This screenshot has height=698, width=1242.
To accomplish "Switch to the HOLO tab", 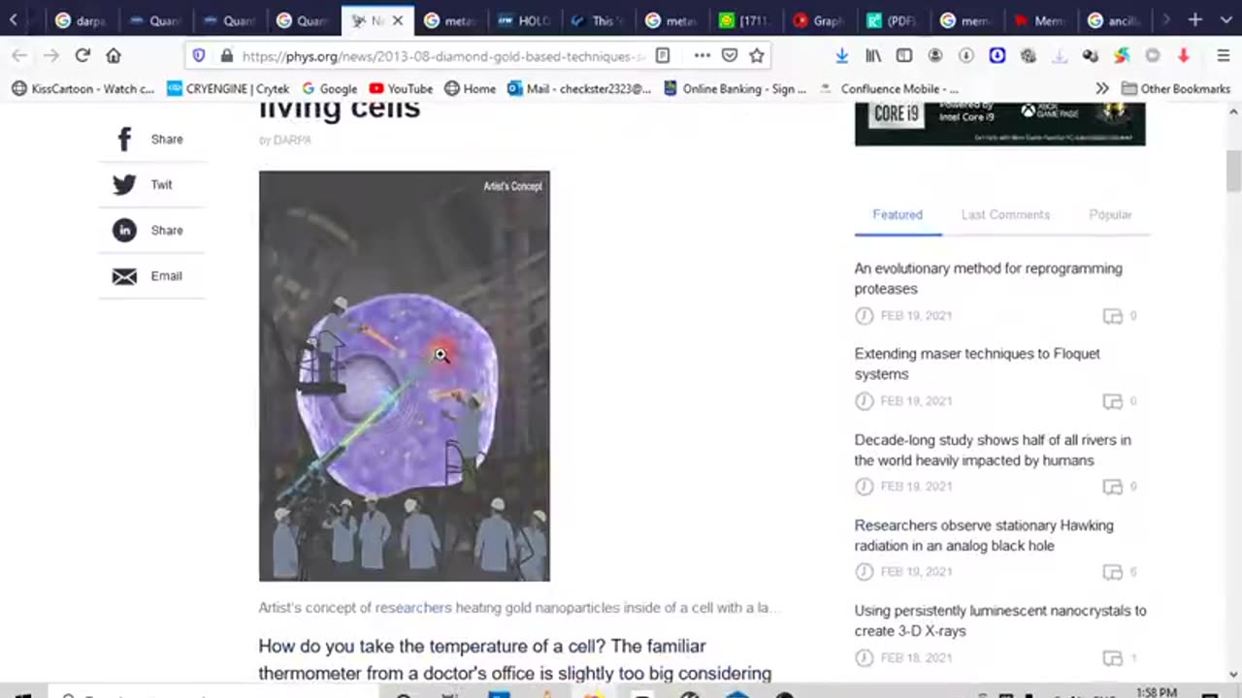I will tap(523, 19).
